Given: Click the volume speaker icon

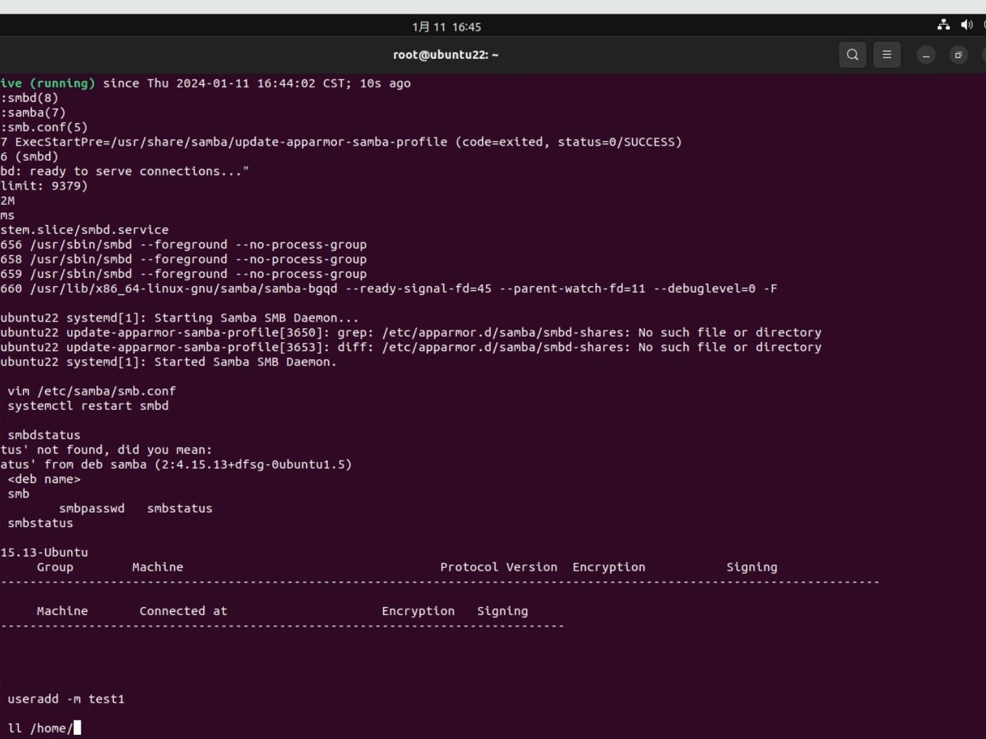Looking at the screenshot, I should pos(967,25).
